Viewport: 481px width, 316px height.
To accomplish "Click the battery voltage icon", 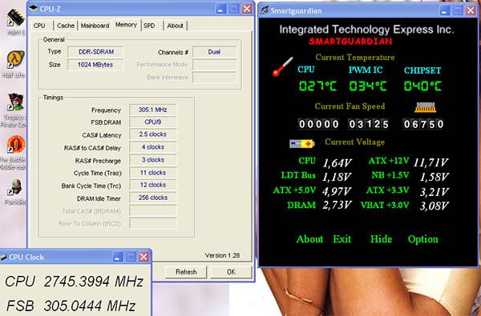I will (x=302, y=143).
